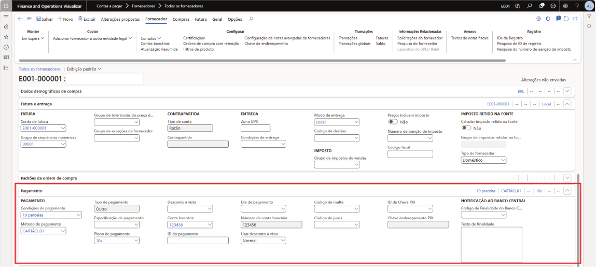The image size is (596, 267).
Task: Click 'Todos os fornecedores' breadcrumb link
Action: tap(39, 69)
